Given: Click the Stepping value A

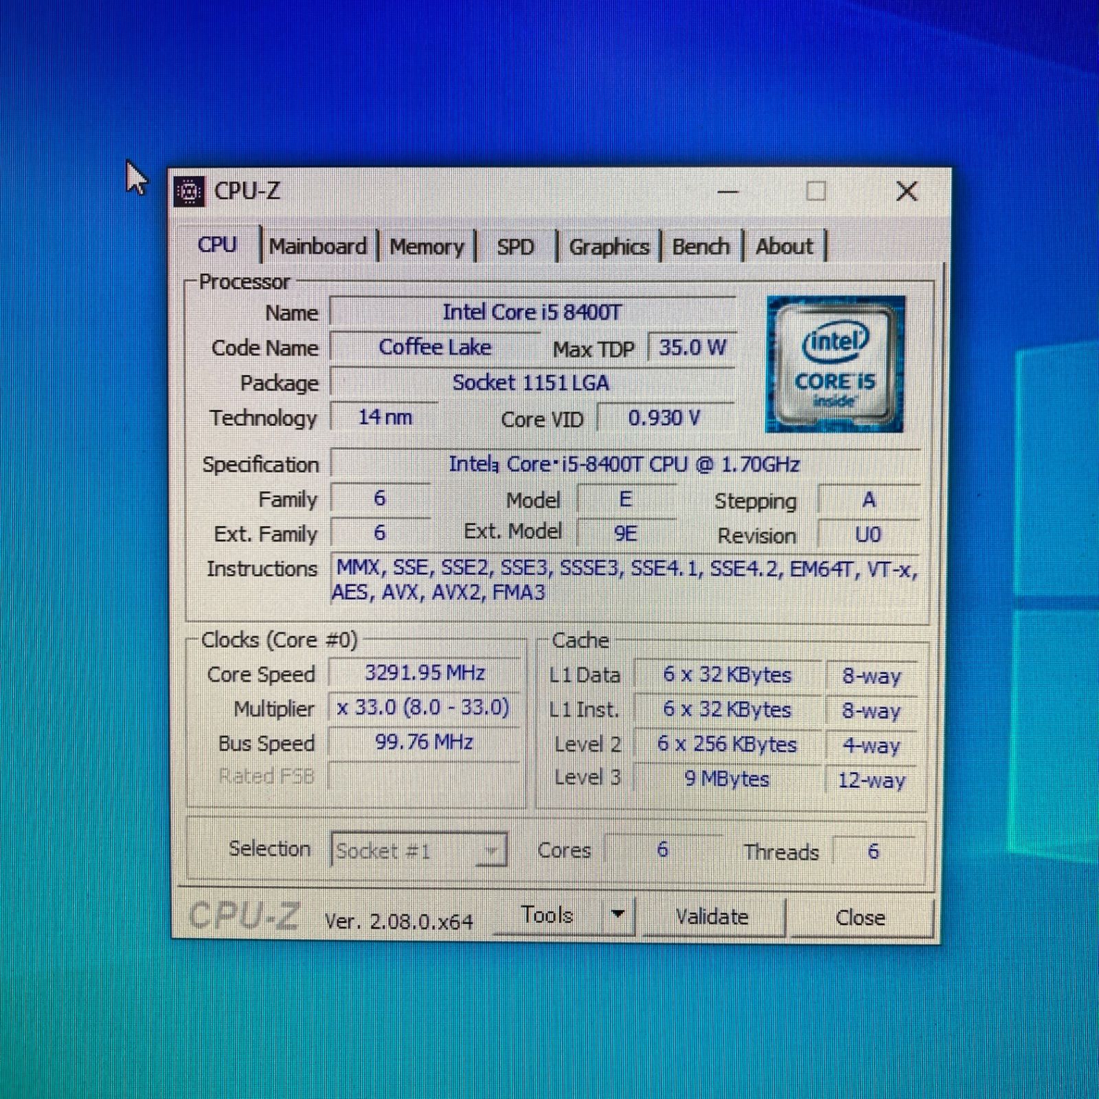Looking at the screenshot, I should point(869,500).
